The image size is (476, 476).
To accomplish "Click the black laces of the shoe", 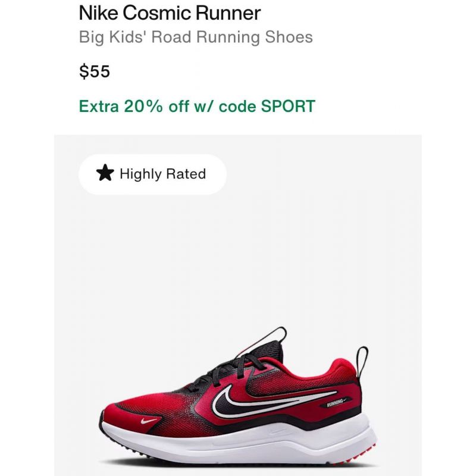I will click(x=231, y=369).
